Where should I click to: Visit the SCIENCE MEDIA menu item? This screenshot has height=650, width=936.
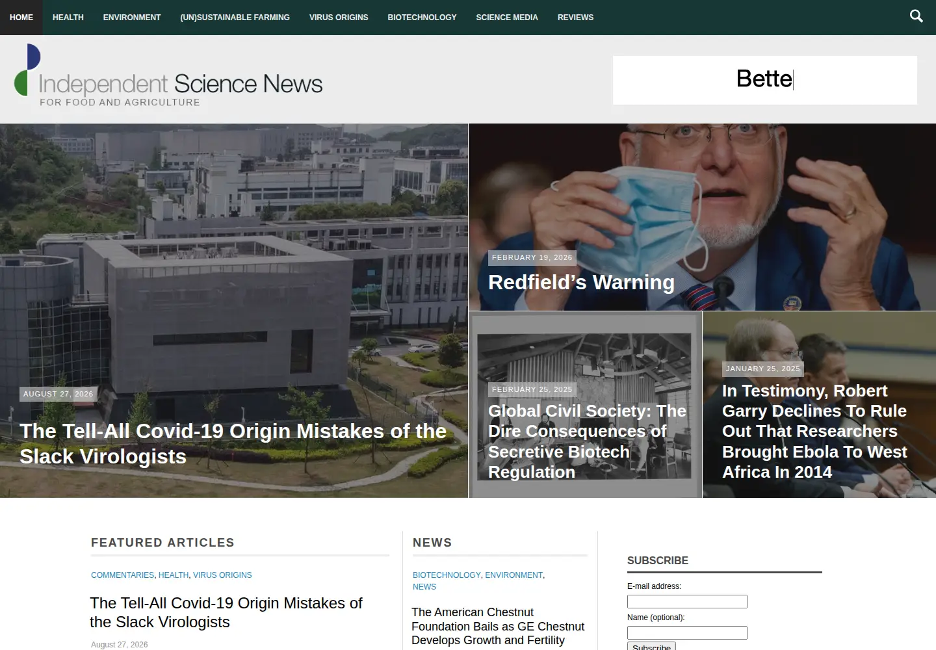pos(507,18)
